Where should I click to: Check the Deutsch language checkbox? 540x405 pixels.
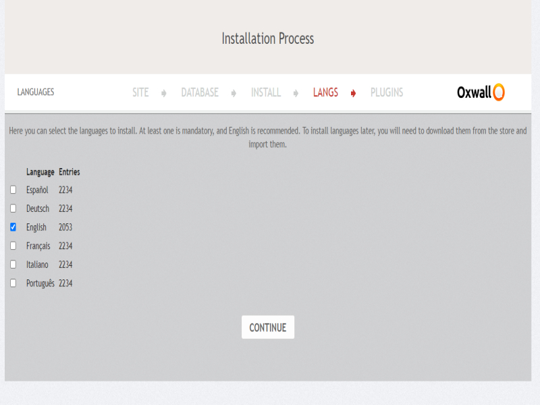tap(13, 209)
